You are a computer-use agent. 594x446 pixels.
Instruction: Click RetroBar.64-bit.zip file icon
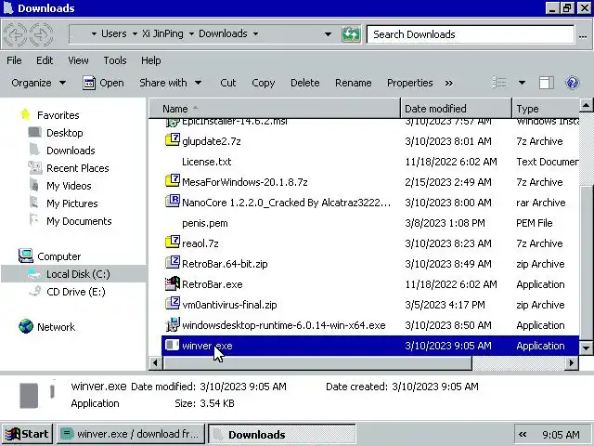(x=173, y=262)
